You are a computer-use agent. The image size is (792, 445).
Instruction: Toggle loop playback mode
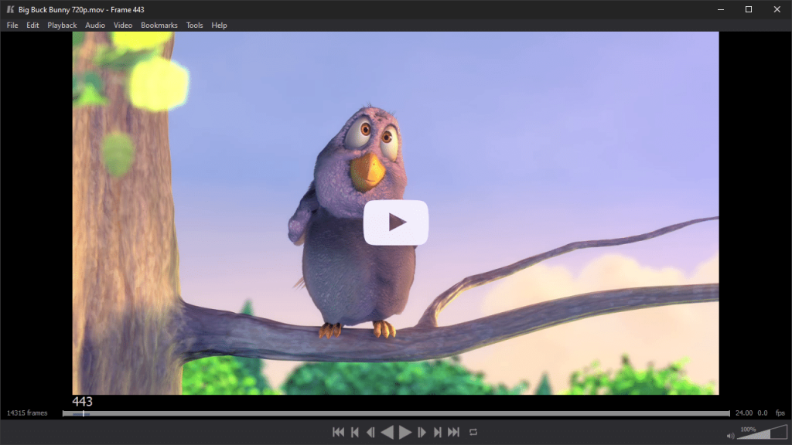[x=473, y=432]
